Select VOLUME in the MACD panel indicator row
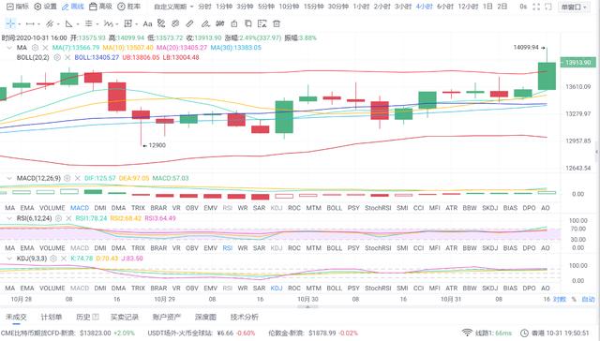The width and height of the screenshot is (600, 341). (x=52, y=208)
